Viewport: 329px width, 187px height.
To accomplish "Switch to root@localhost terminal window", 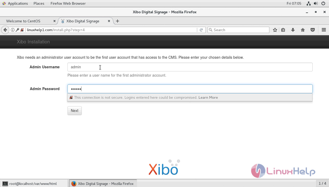I will (x=34, y=184).
